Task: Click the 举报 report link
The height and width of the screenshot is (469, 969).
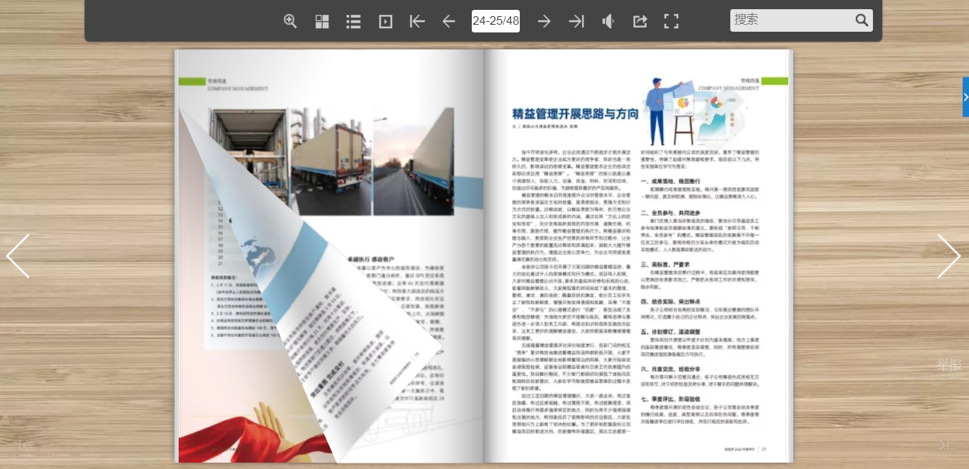Action: pyautogui.click(x=949, y=365)
